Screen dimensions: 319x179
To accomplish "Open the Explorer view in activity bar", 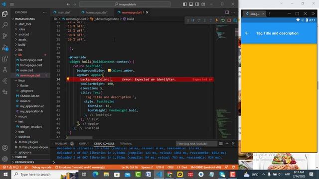I will [x=5, y=14].
